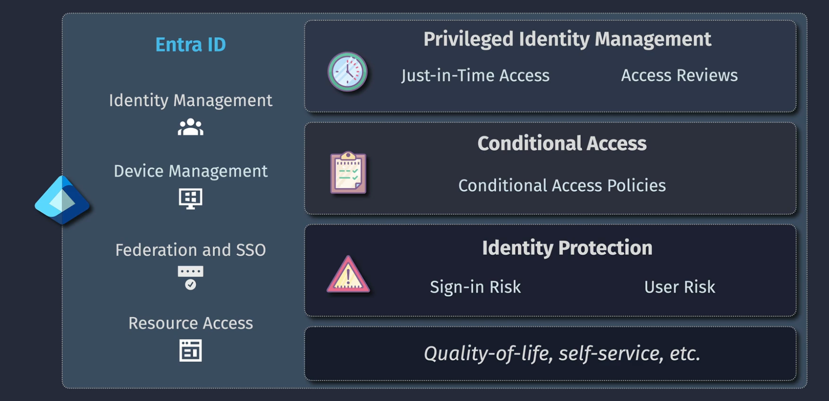The height and width of the screenshot is (401, 829).
Task: Click the Resource Access label
Action: coord(191,323)
